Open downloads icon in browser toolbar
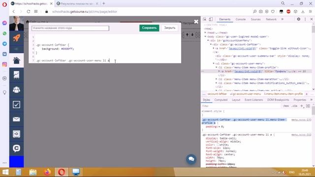The width and height of the screenshot is (315, 177). 303,12
